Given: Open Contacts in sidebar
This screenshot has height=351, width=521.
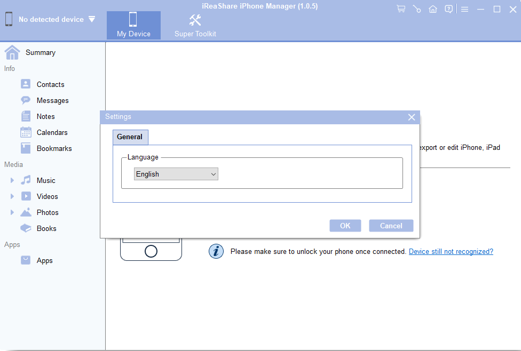Looking at the screenshot, I should click(x=51, y=84).
